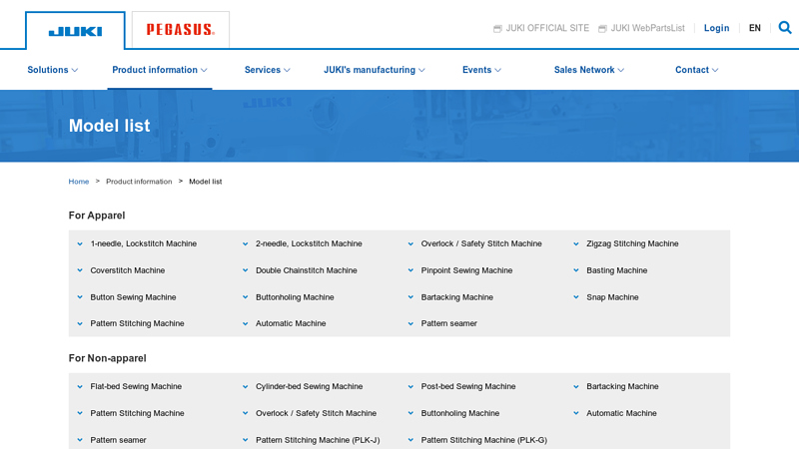Open the Post-bed Sewing Machine link

pyautogui.click(x=467, y=387)
